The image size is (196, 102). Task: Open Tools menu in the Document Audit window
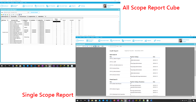coord(84,37)
